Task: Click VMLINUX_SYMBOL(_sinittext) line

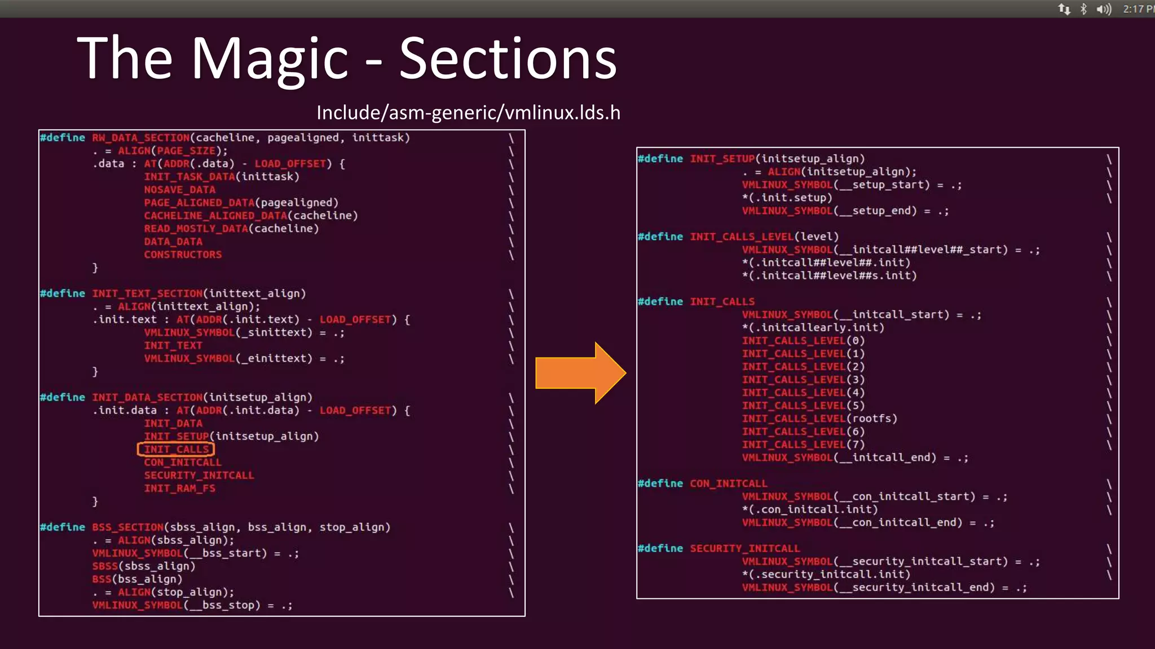Action: tap(244, 332)
